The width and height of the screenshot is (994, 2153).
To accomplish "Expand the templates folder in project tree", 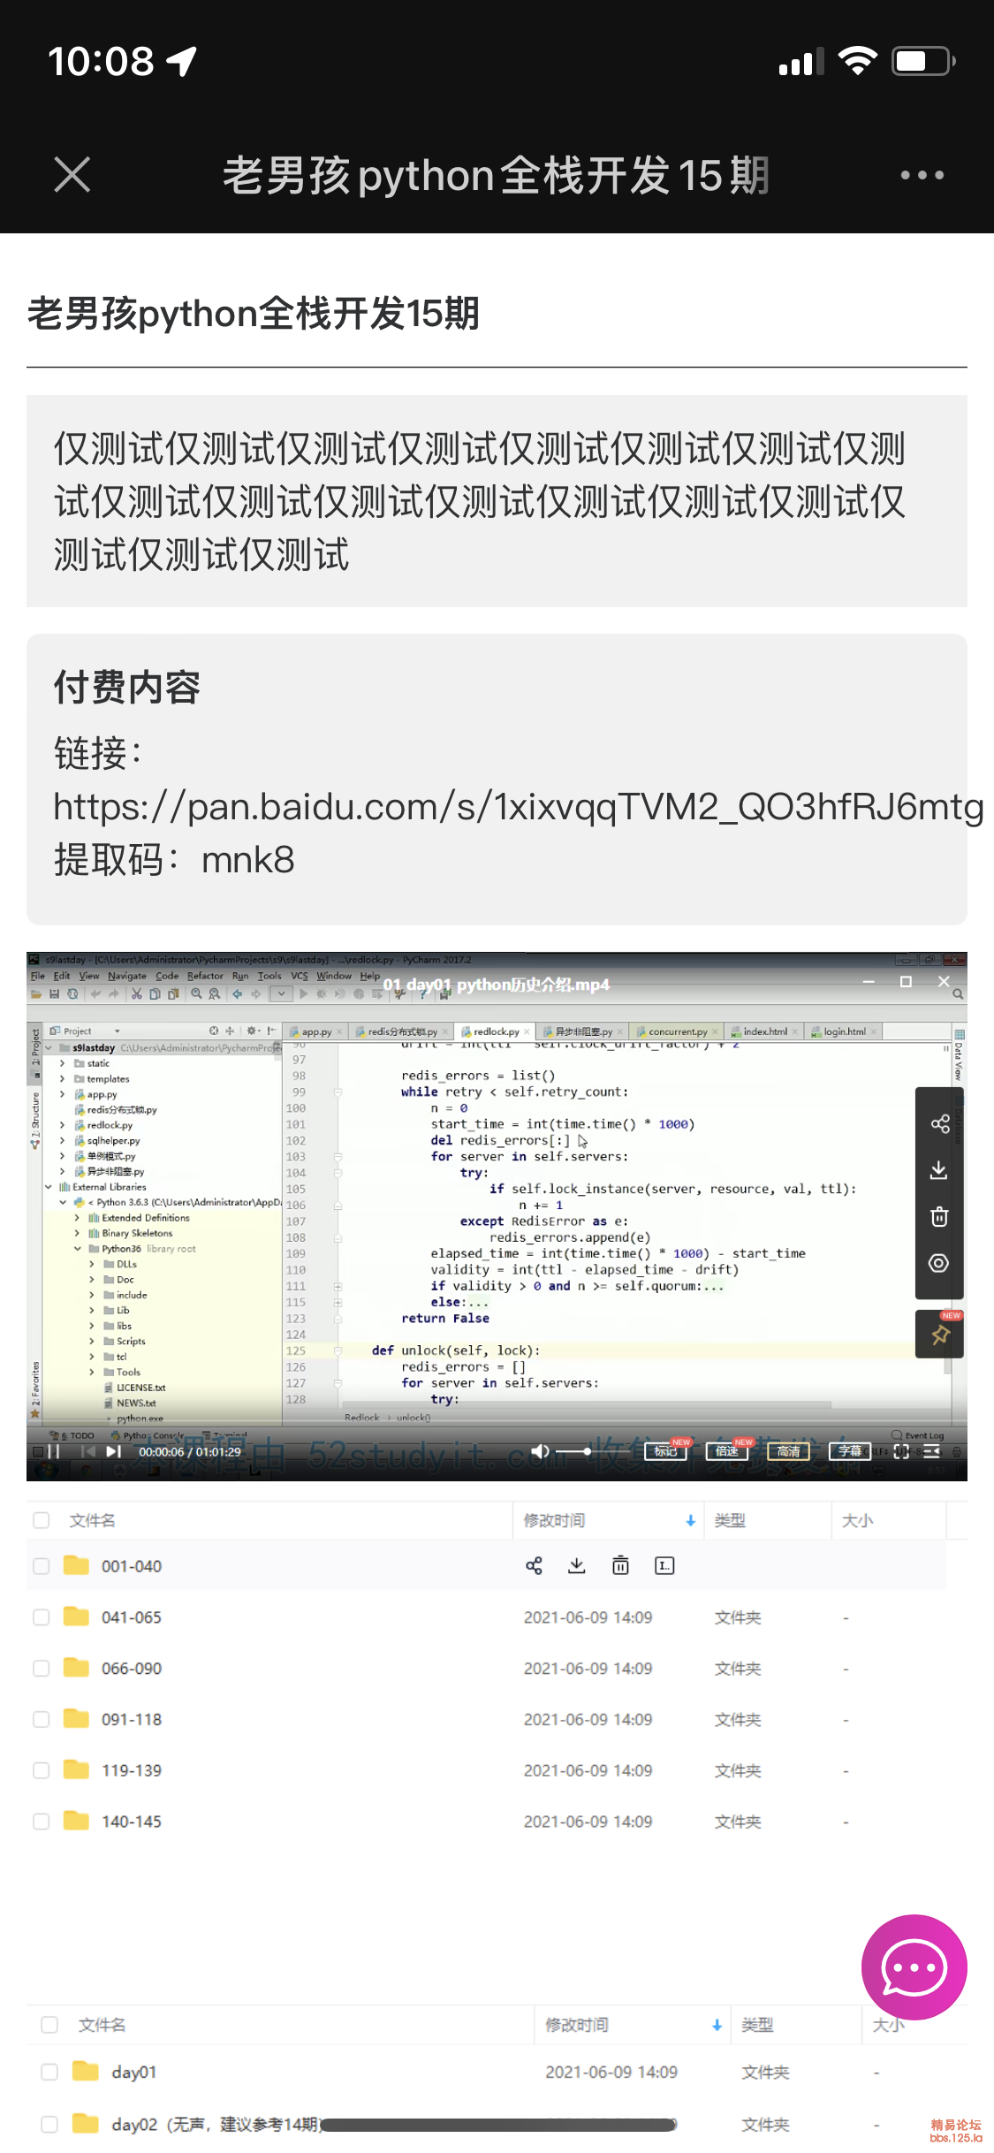I will [x=62, y=1079].
